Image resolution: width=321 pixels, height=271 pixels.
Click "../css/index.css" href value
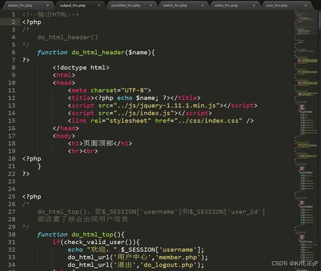coord(208,121)
